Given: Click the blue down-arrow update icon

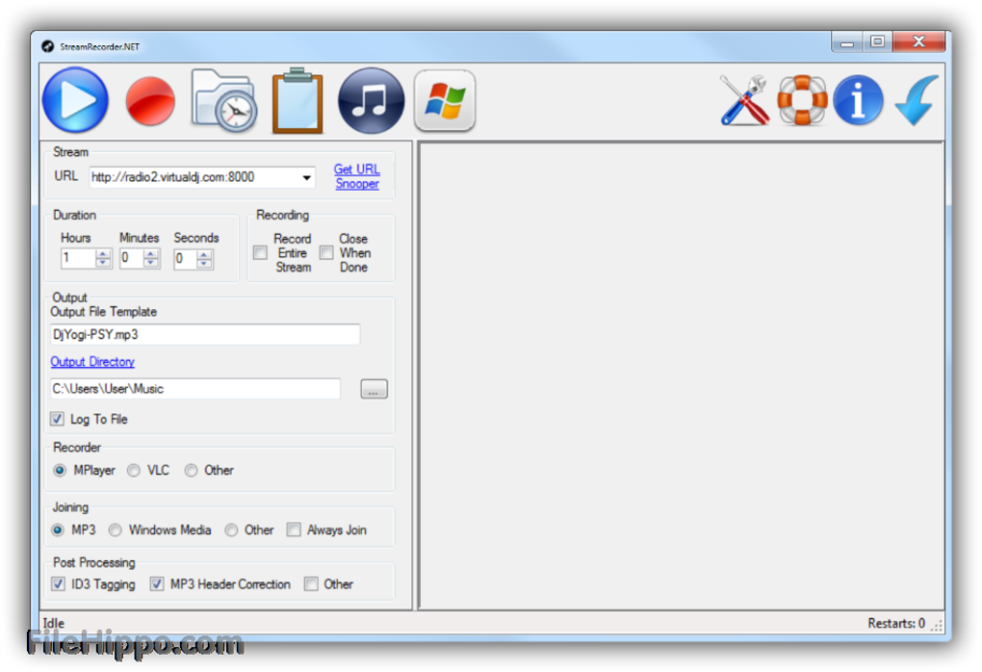Looking at the screenshot, I should [x=916, y=100].
